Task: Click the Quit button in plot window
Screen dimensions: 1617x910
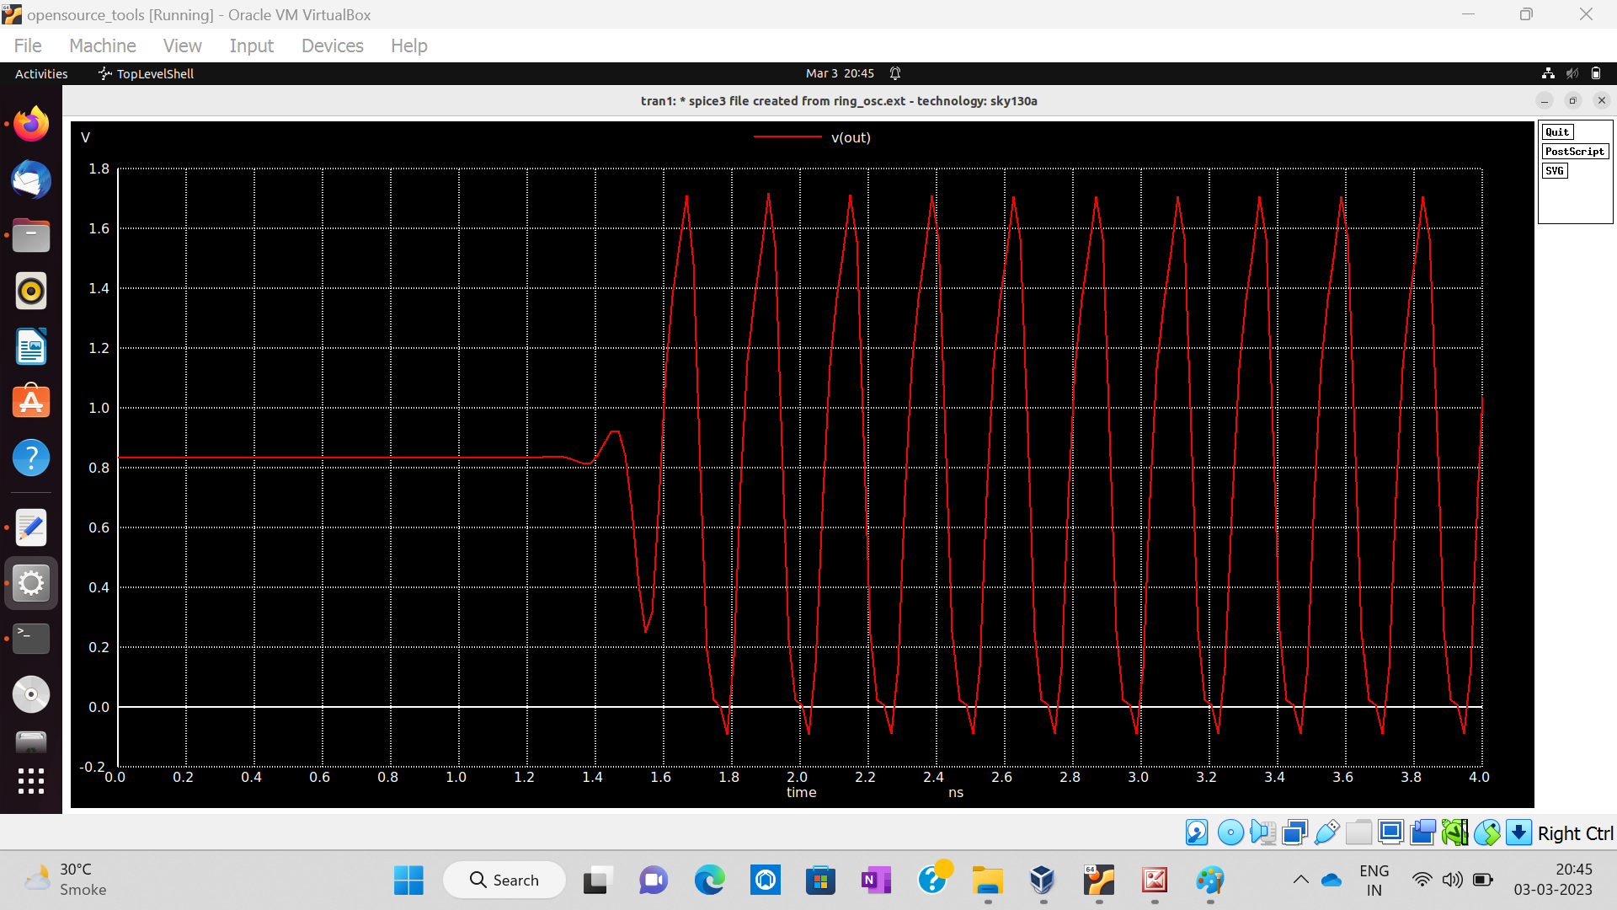Action: click(1557, 132)
